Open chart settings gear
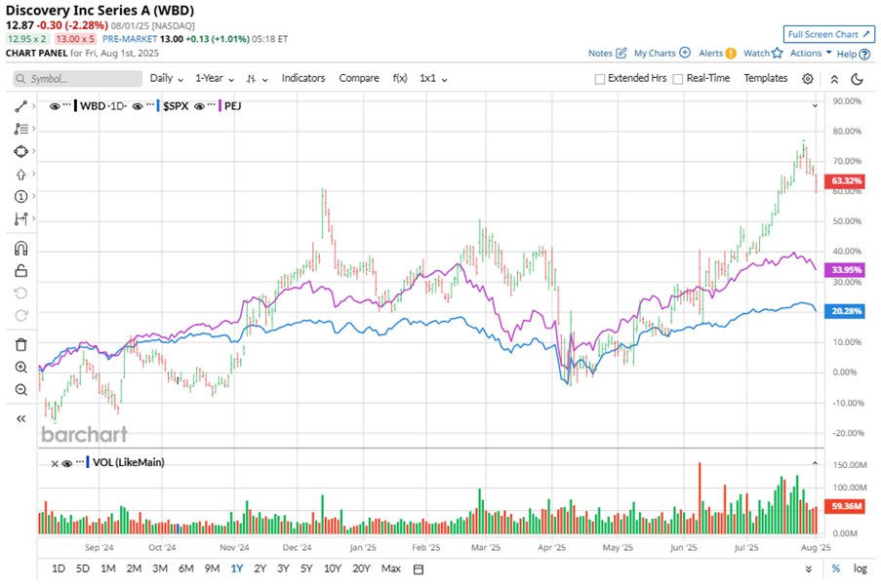Screen dimensions: 881x588 click(808, 79)
